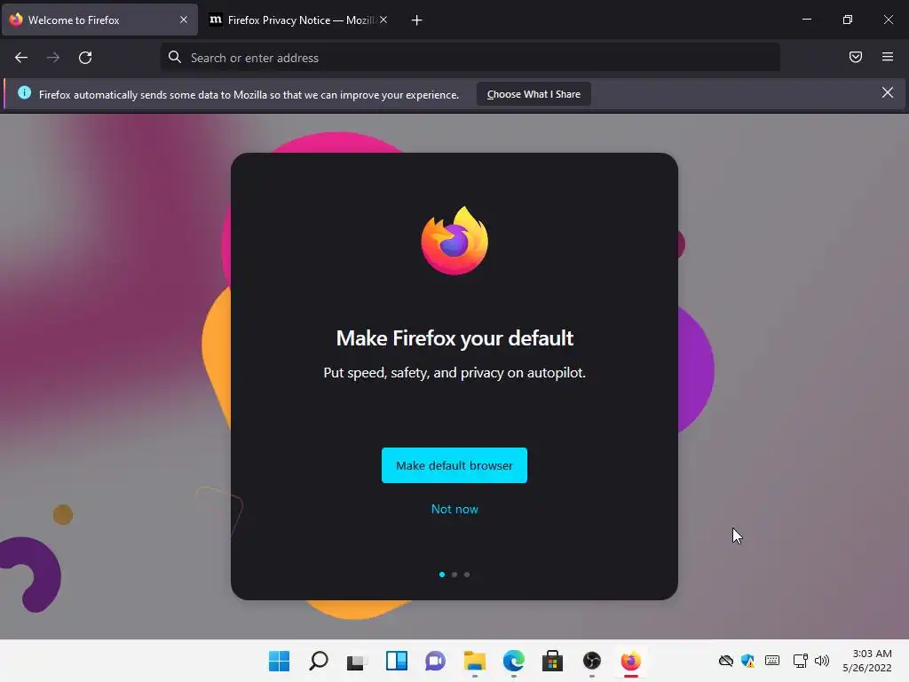Open the Windows Start menu
The width and height of the screenshot is (909, 682).
279,661
